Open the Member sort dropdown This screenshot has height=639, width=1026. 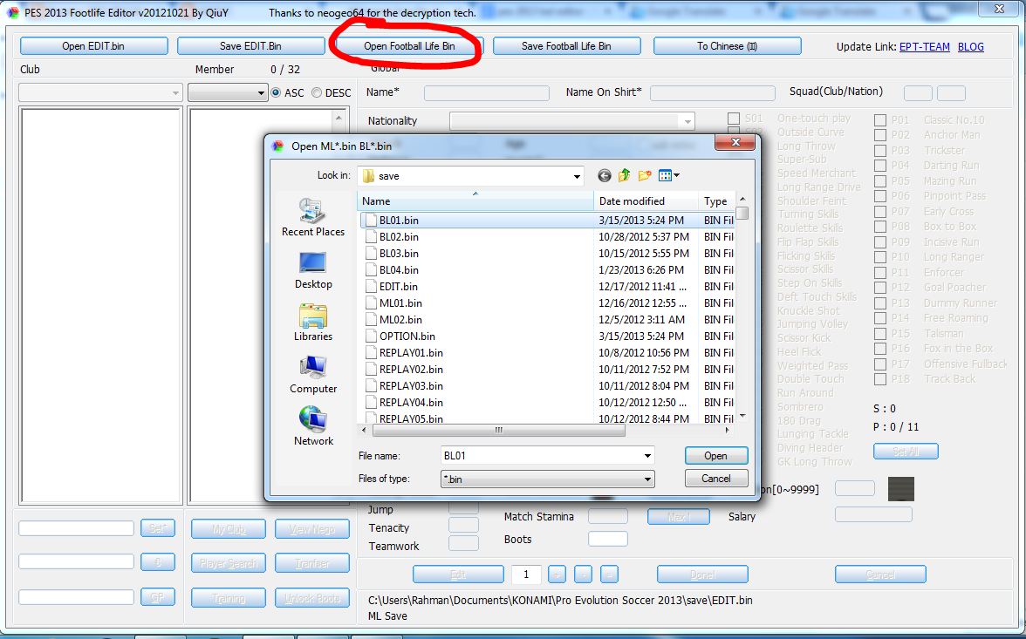point(228,93)
